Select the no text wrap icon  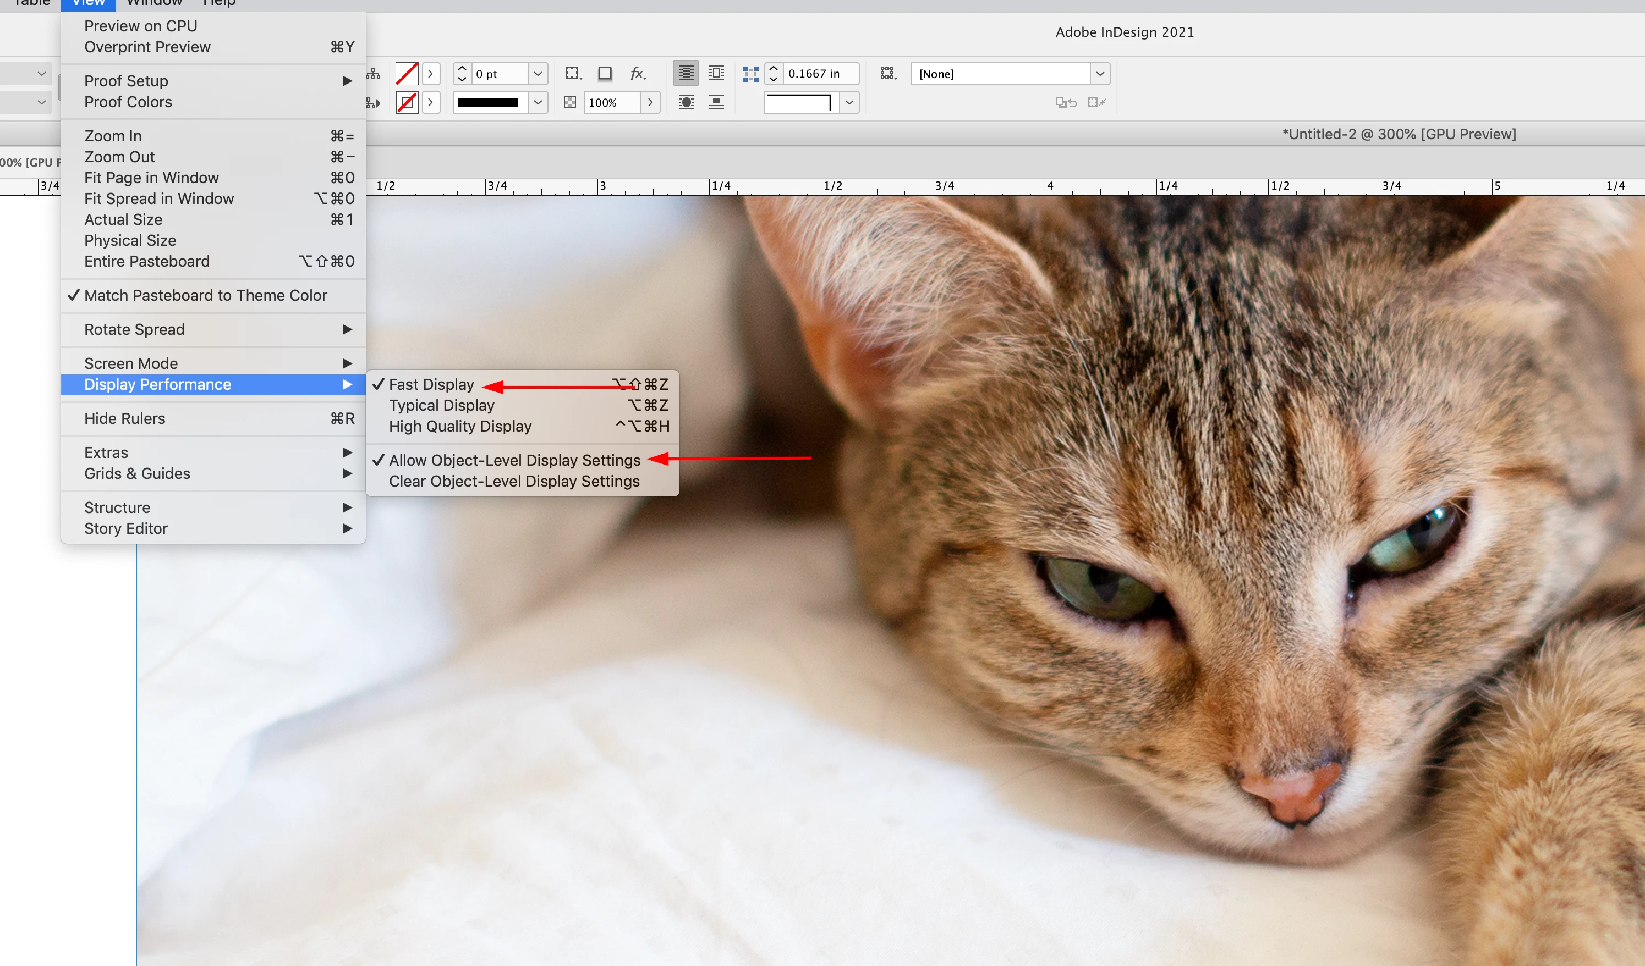coord(686,74)
